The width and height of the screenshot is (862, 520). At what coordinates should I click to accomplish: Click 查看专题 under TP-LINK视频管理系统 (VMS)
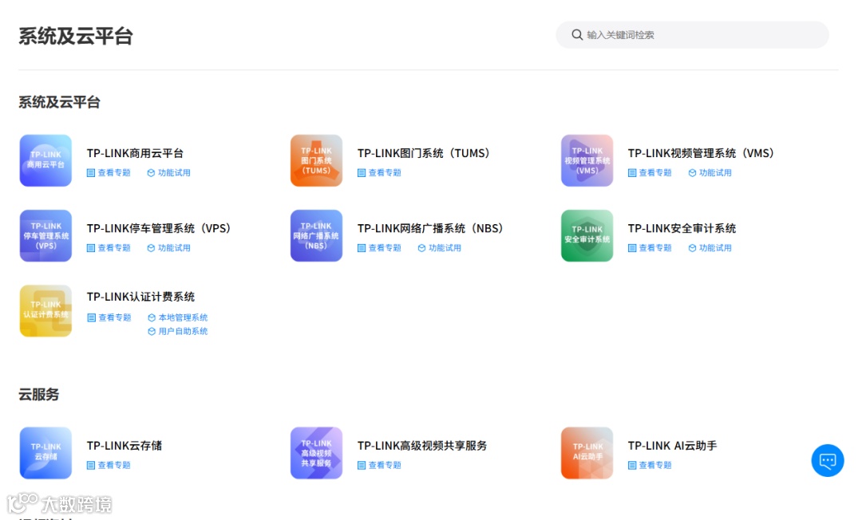coord(650,172)
